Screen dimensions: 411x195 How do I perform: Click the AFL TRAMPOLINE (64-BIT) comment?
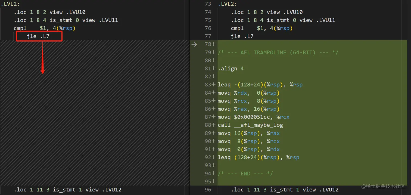tap(278, 52)
